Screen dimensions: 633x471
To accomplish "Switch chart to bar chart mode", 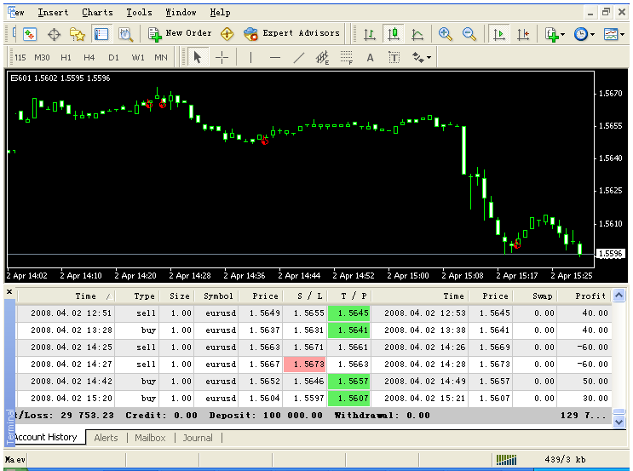I will point(370,34).
